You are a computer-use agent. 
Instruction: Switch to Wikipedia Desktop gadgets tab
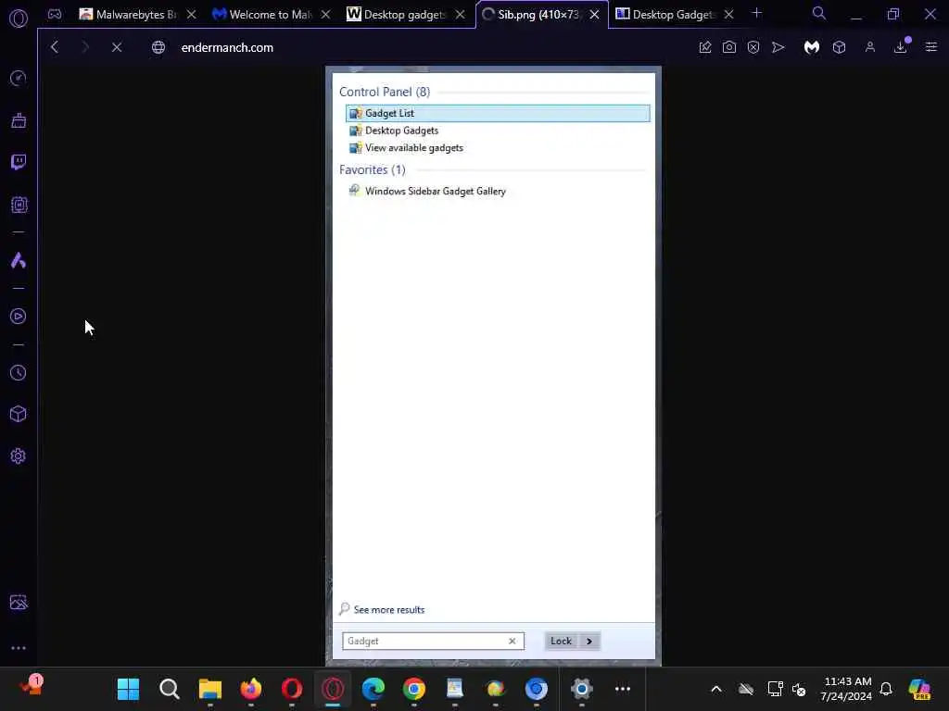pos(396,15)
